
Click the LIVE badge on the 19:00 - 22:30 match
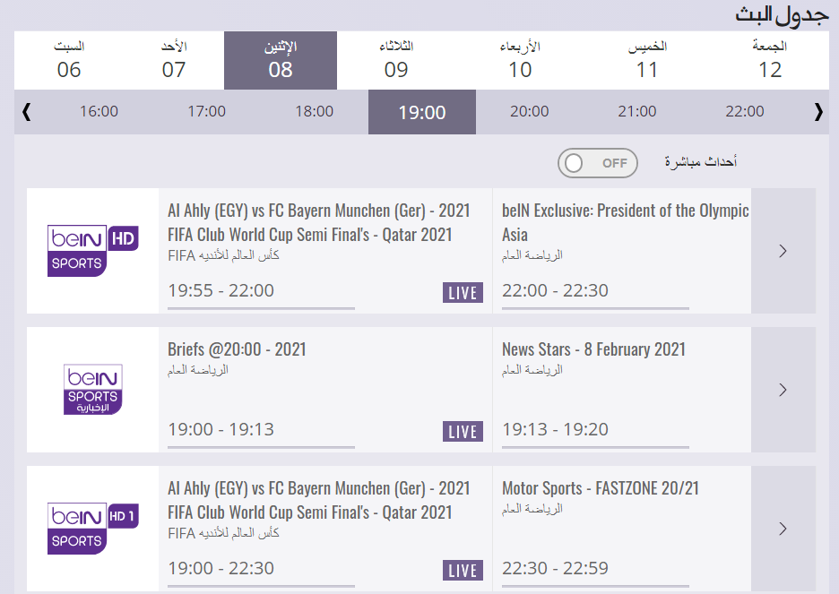click(463, 570)
